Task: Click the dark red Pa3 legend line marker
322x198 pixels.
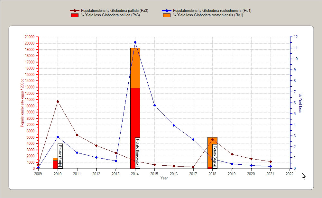Action: [75, 11]
